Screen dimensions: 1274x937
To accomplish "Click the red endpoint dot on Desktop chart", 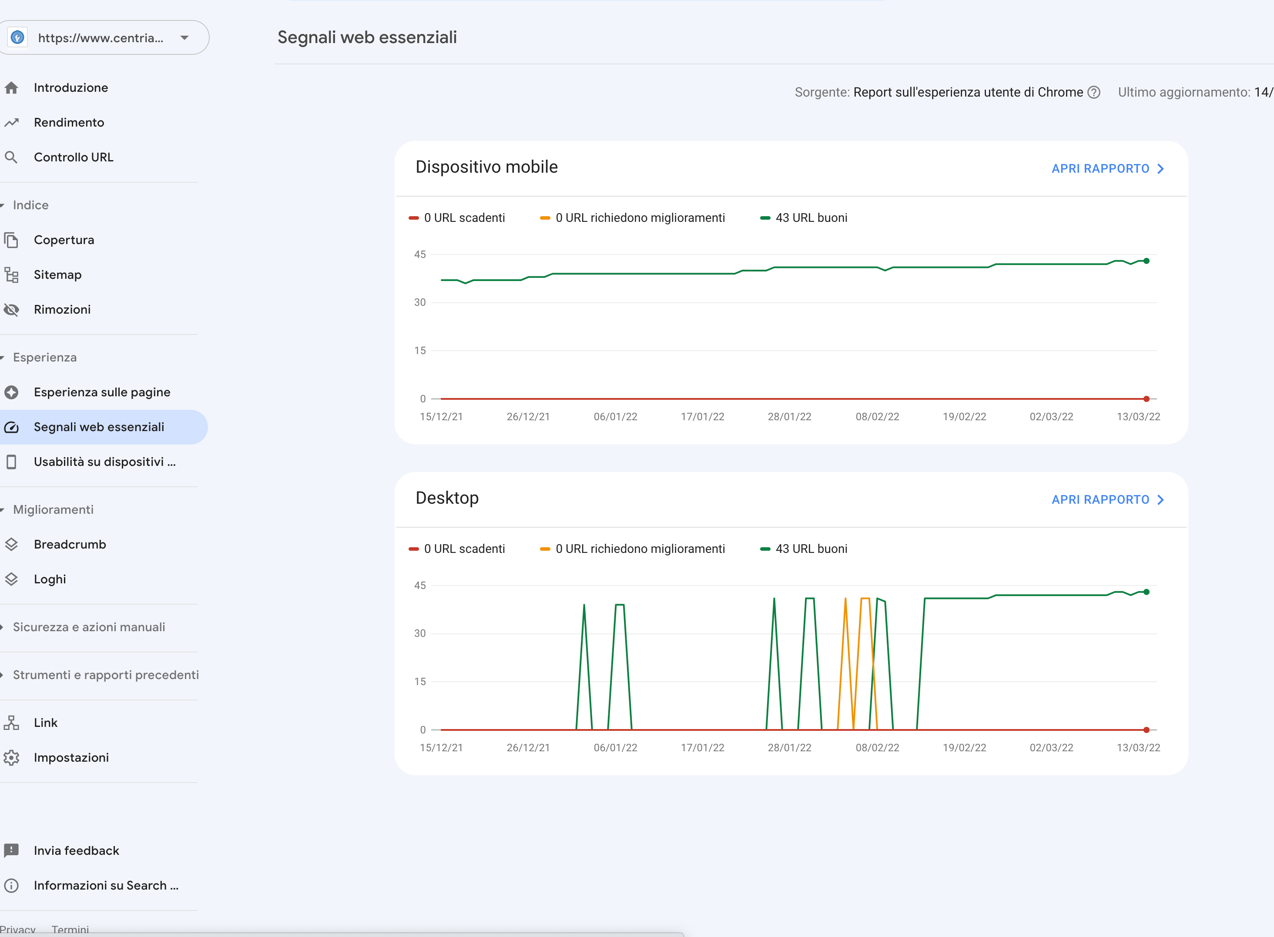I will pyautogui.click(x=1147, y=730).
